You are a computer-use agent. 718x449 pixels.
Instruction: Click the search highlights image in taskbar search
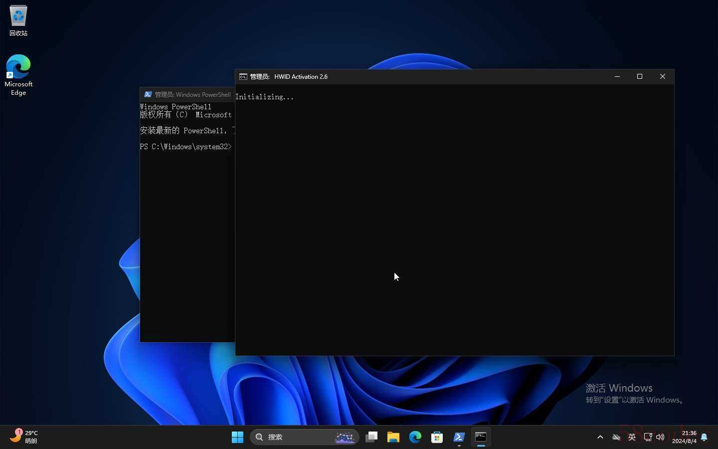345,437
